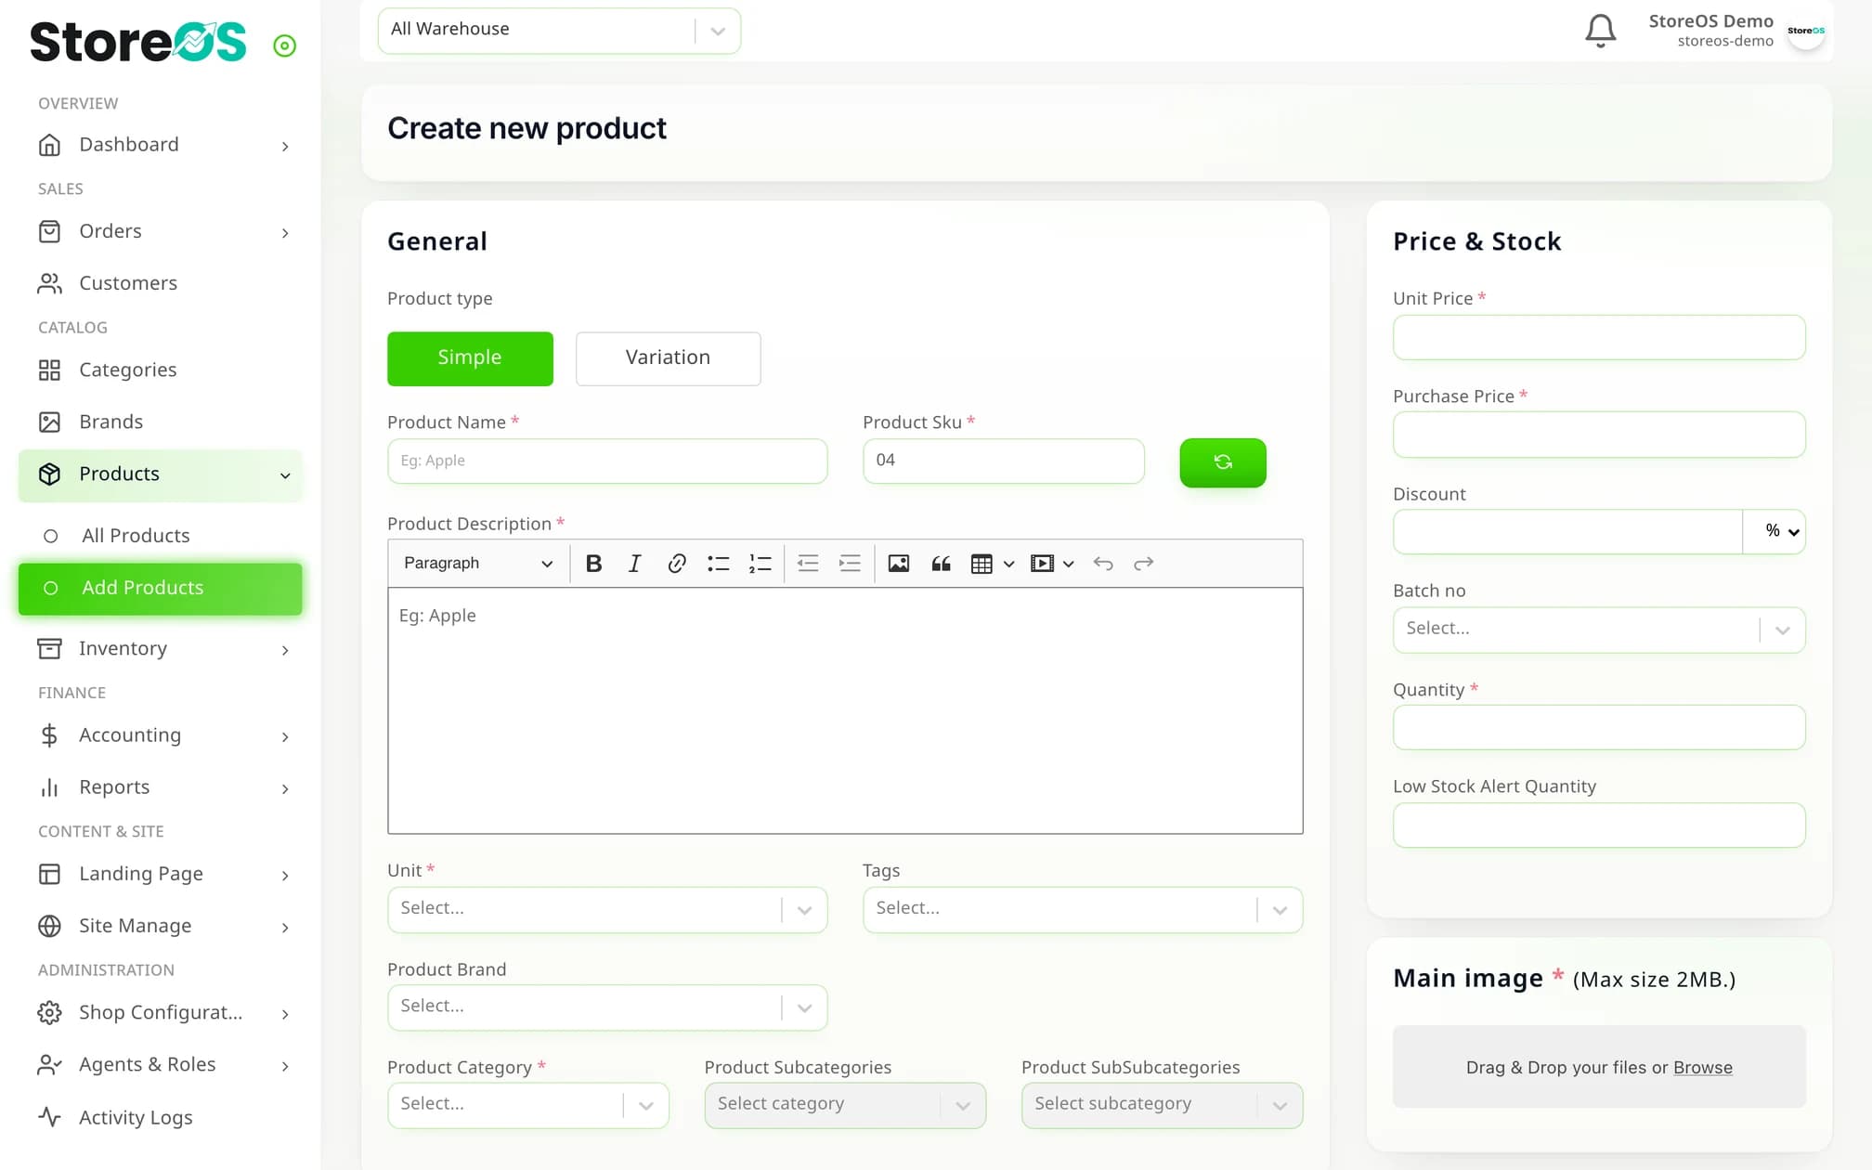Insert a numbered list

click(760, 564)
